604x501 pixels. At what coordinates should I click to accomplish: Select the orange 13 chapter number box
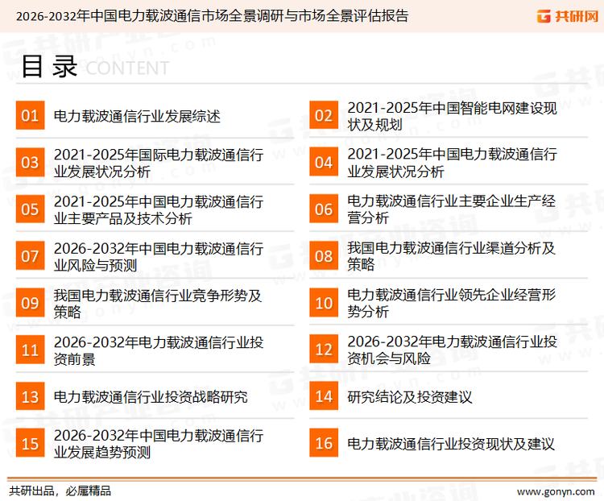[x=30, y=396]
